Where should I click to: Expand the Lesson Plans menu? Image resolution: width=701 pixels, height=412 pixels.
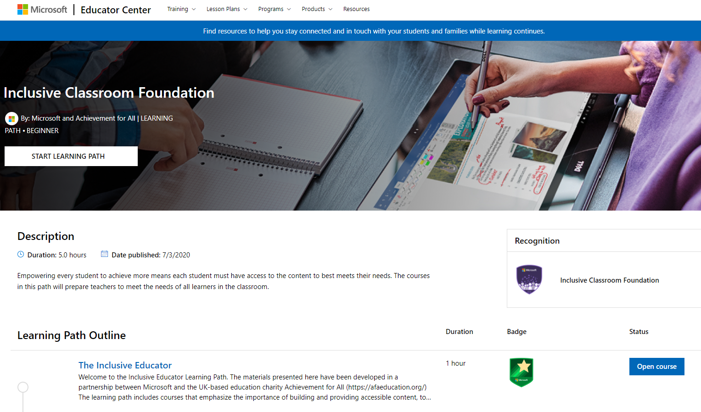tap(227, 9)
